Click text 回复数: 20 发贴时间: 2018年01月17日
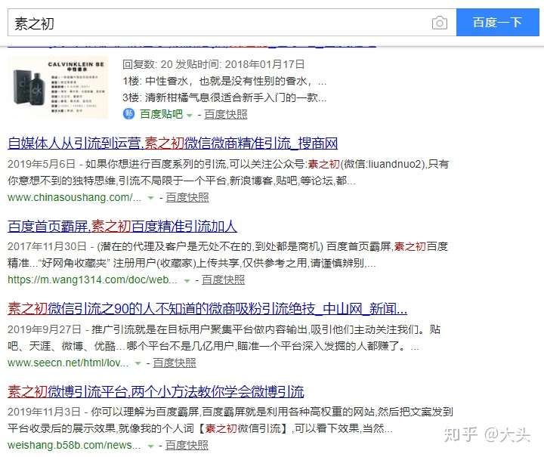544x457 pixels. [213, 64]
